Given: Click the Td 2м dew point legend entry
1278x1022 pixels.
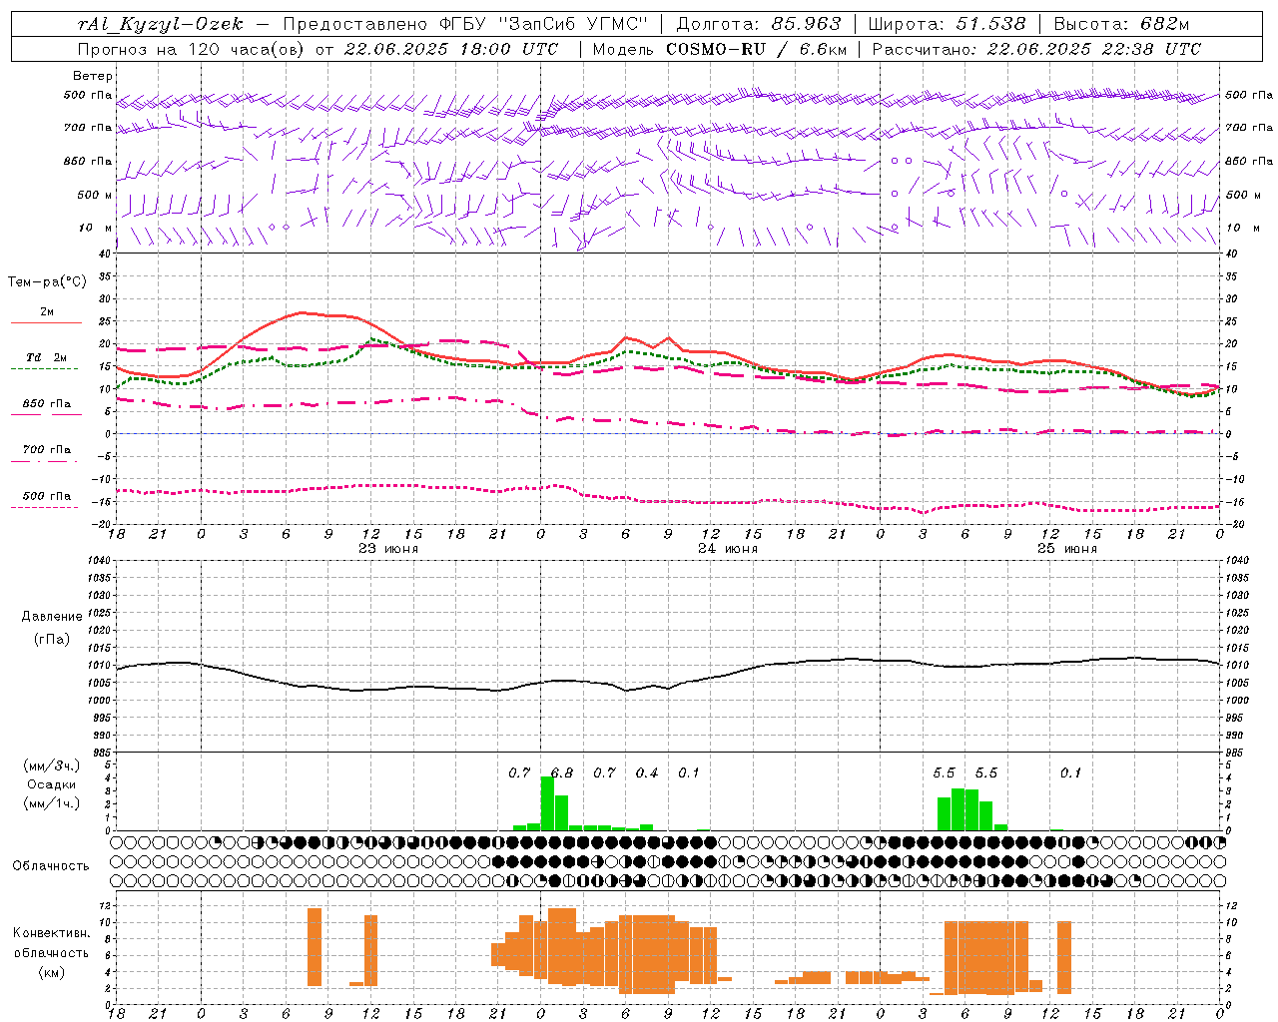Looking at the screenshot, I should pos(47,357).
